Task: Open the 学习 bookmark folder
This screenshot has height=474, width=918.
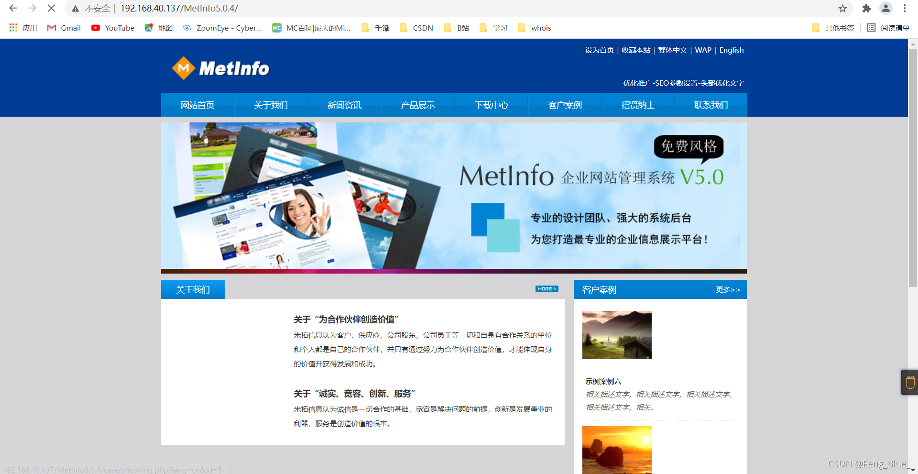Action: click(x=493, y=28)
